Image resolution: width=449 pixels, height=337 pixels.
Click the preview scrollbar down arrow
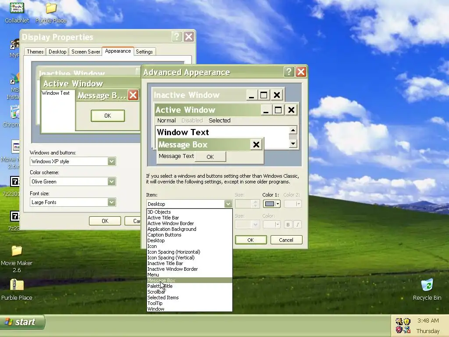click(x=293, y=143)
